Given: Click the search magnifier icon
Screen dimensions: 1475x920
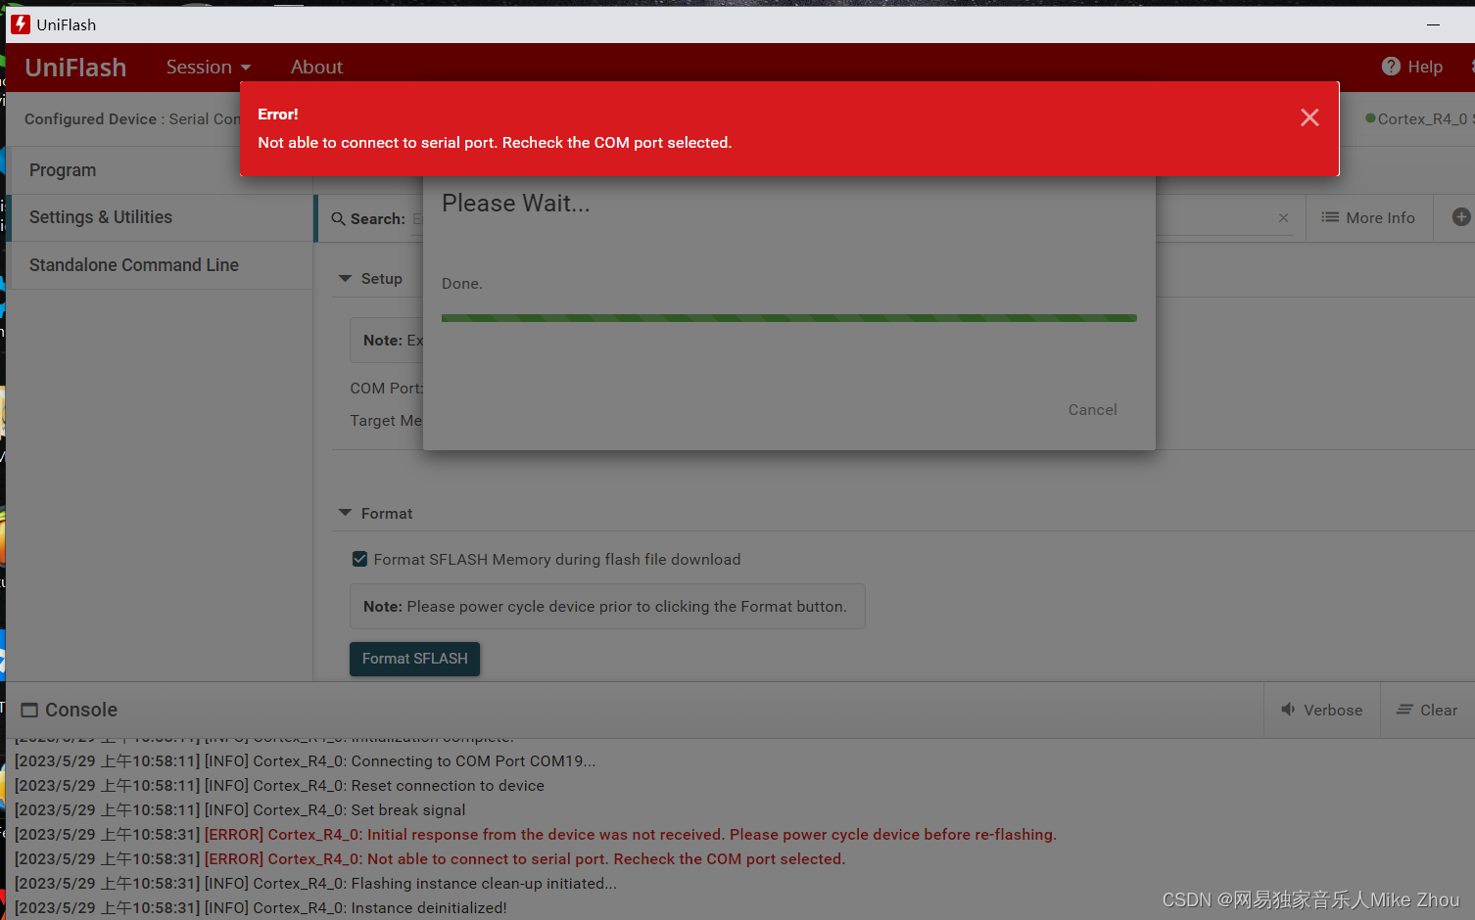Looking at the screenshot, I should pos(338,218).
